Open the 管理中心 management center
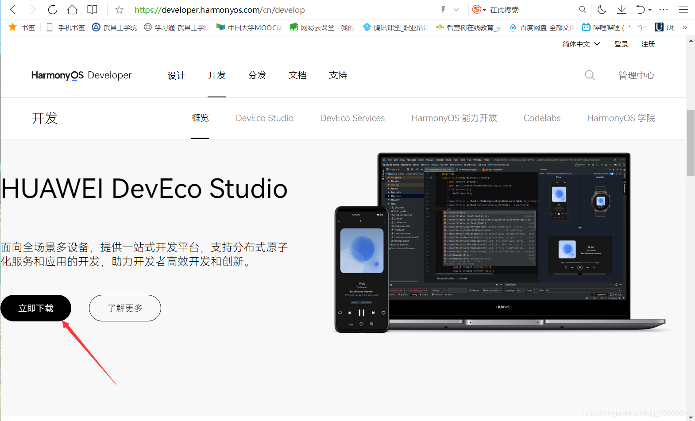The image size is (695, 421). [637, 75]
